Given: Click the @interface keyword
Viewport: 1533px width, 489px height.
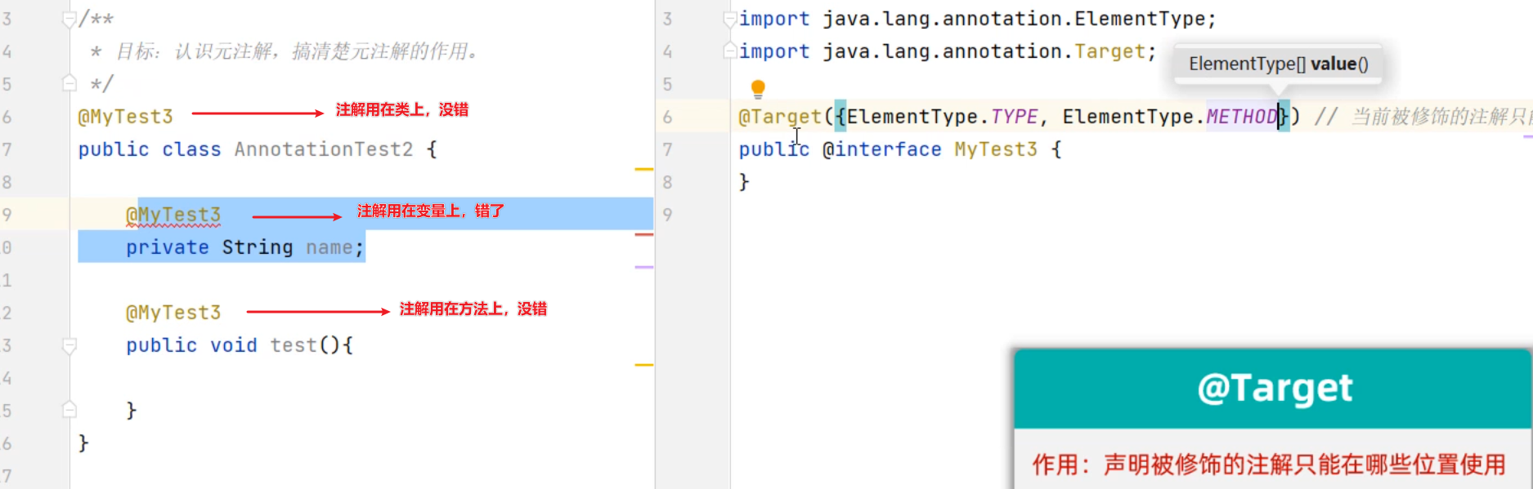Looking at the screenshot, I should coord(881,149).
